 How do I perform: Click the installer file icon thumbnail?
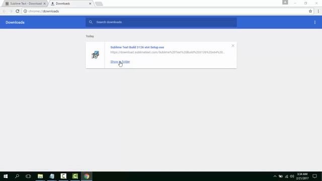click(x=95, y=55)
